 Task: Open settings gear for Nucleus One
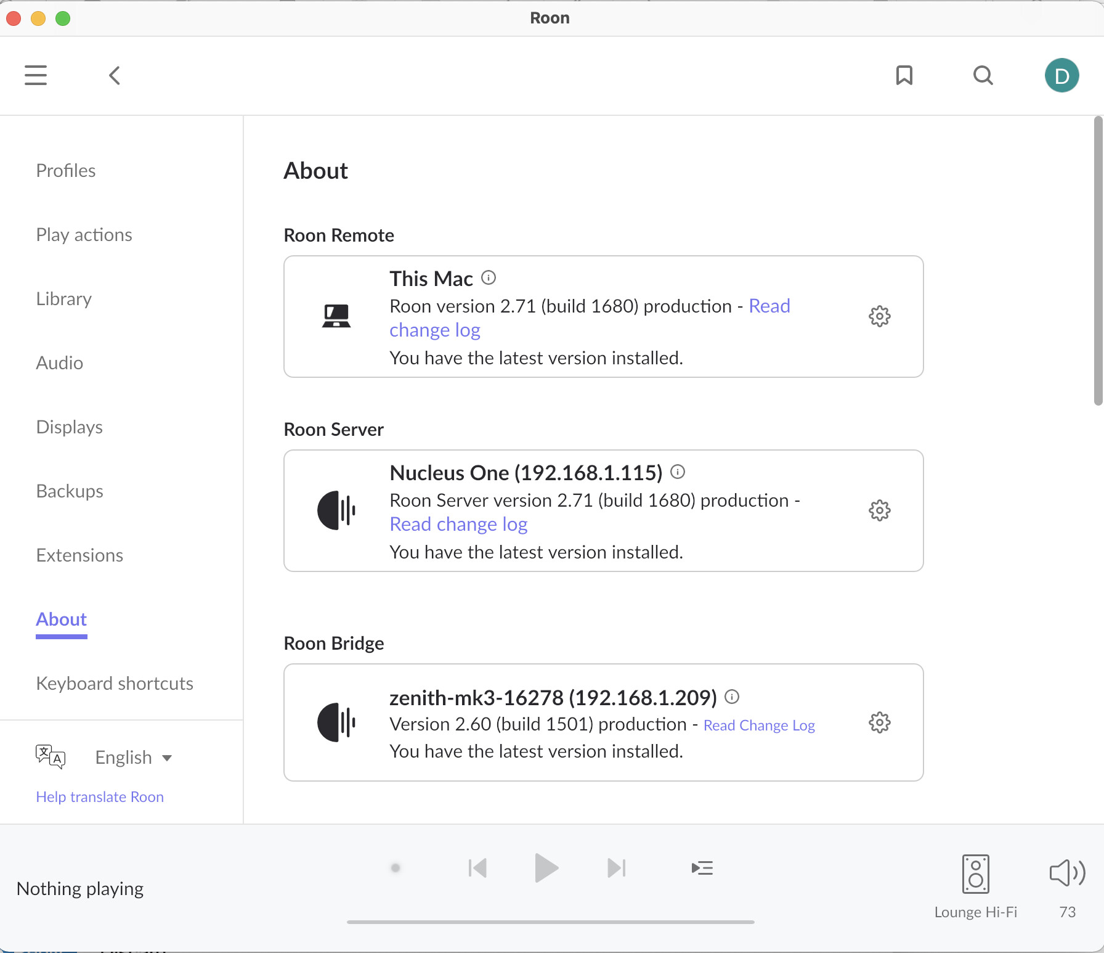tap(880, 510)
